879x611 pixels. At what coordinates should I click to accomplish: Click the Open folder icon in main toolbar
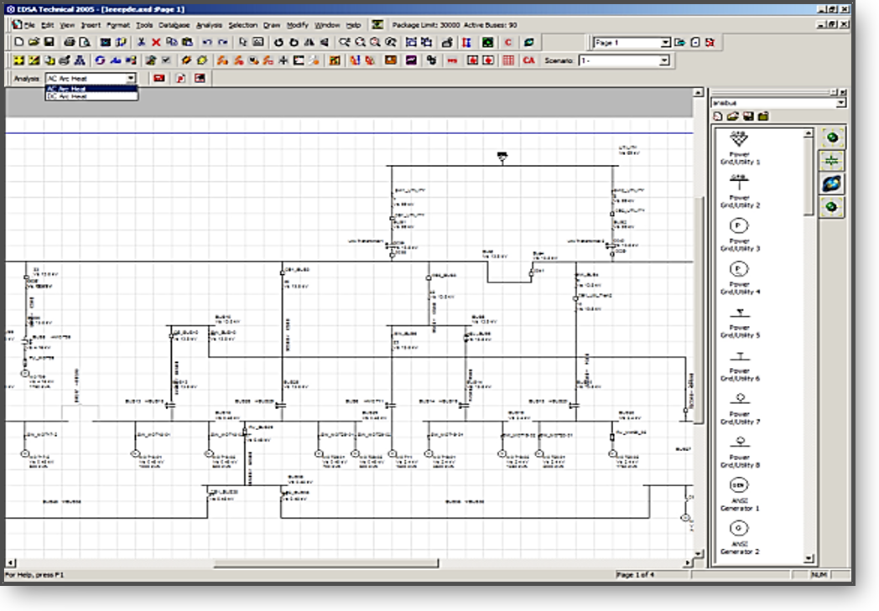click(34, 42)
